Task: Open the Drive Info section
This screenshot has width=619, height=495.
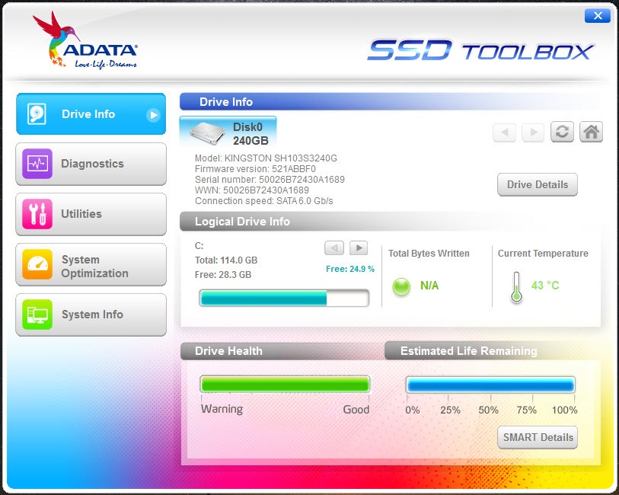Action: (x=91, y=114)
